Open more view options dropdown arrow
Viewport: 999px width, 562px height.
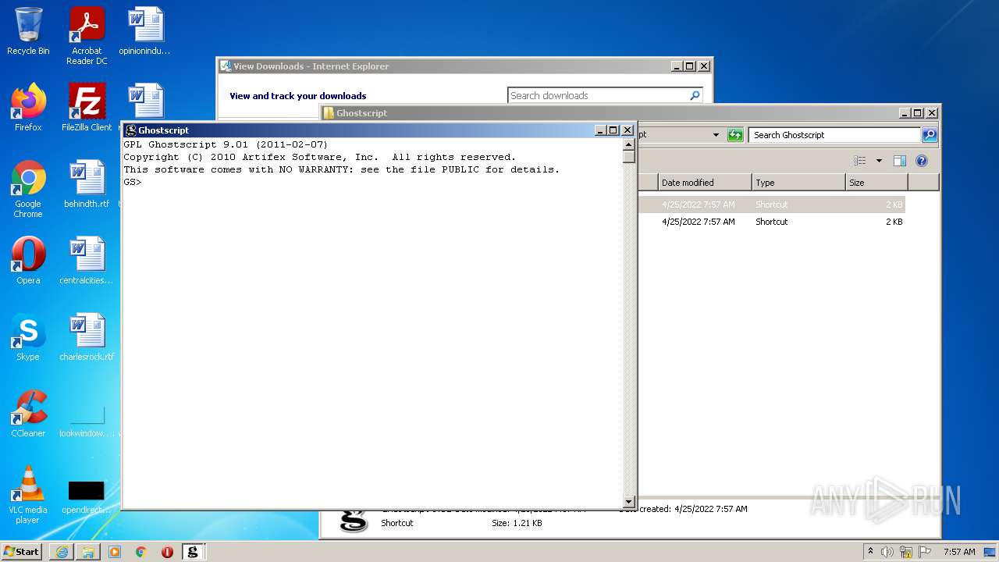click(879, 161)
